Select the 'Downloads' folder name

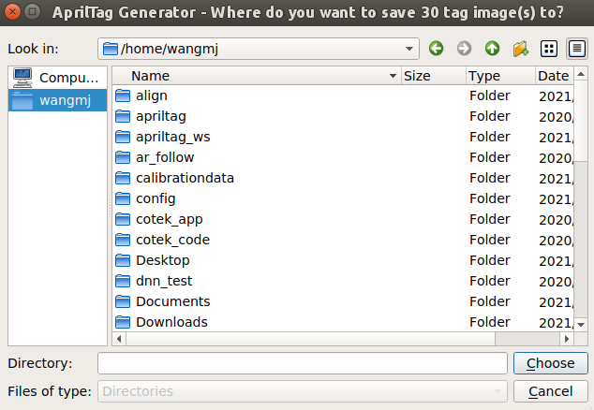tap(171, 322)
